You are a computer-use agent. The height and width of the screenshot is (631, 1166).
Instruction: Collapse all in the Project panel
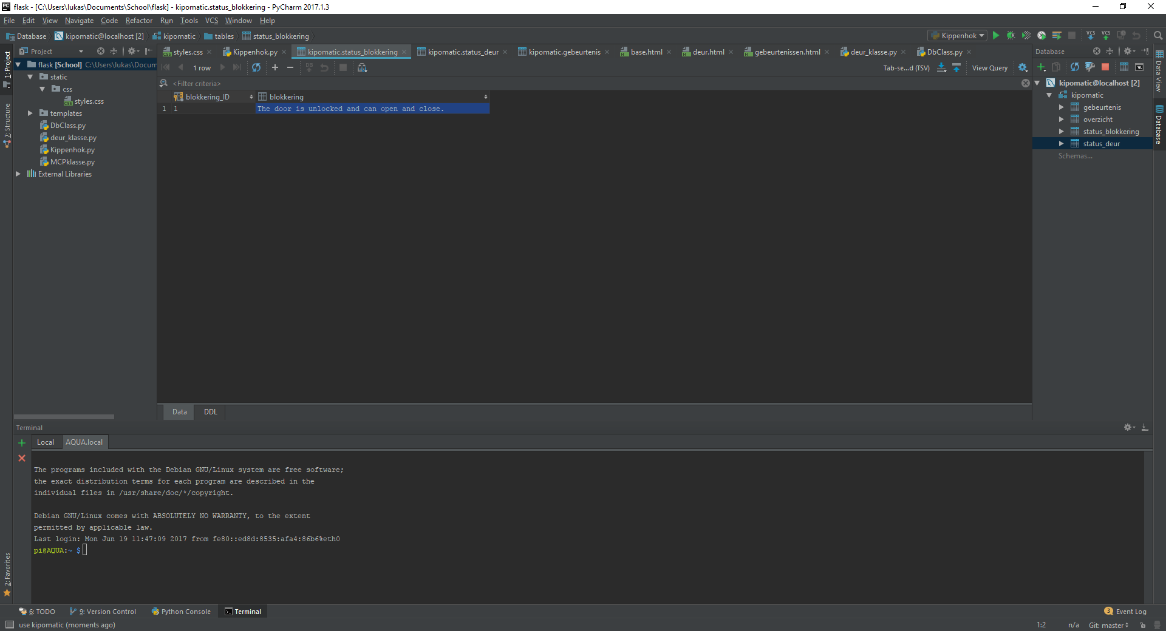114,52
